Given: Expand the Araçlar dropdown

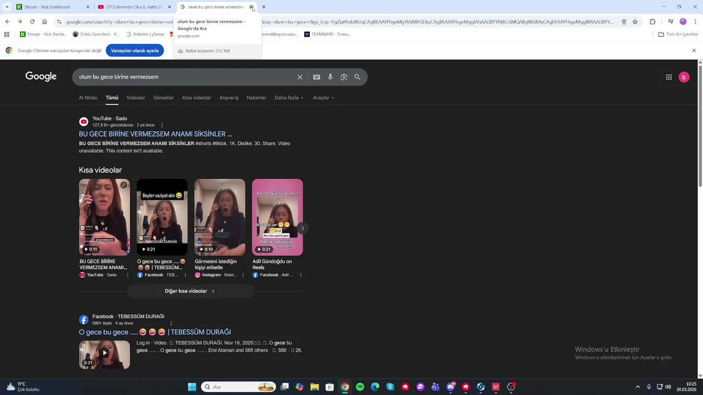Looking at the screenshot, I should 323,98.
